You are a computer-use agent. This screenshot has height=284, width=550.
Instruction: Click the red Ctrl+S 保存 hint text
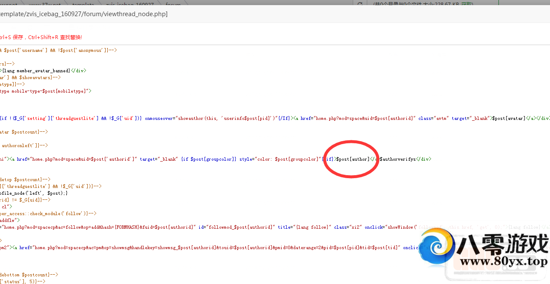click(40, 37)
